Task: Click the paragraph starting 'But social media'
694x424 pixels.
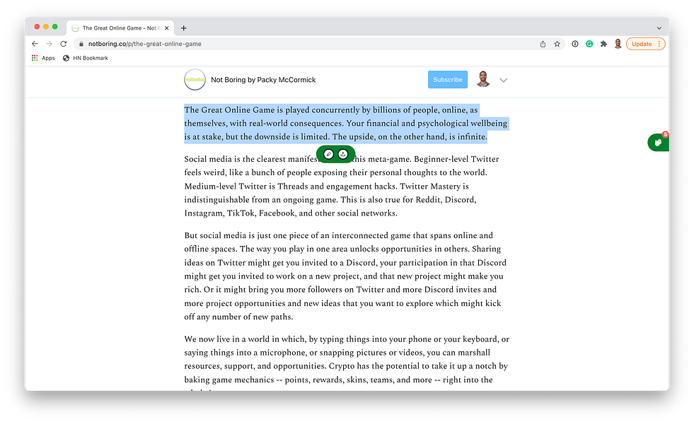Action: 345,276
